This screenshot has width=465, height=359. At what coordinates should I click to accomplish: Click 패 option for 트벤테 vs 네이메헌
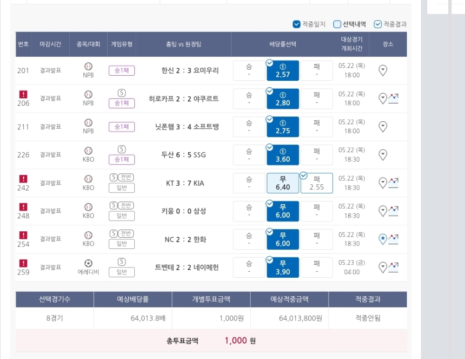click(x=317, y=268)
